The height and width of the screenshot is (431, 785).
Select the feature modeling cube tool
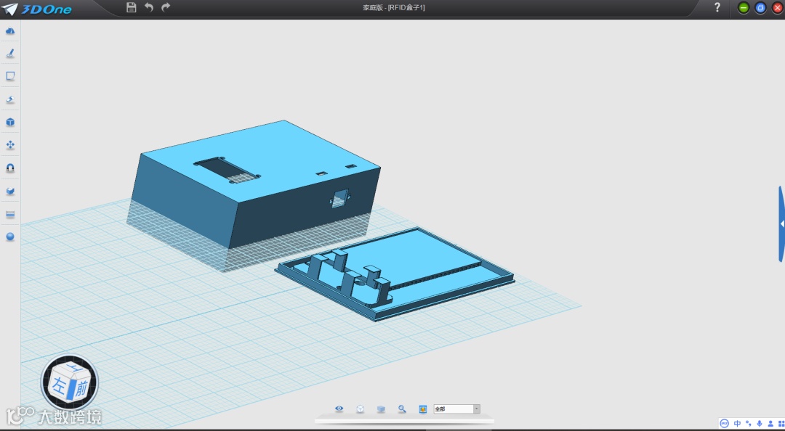(10, 122)
